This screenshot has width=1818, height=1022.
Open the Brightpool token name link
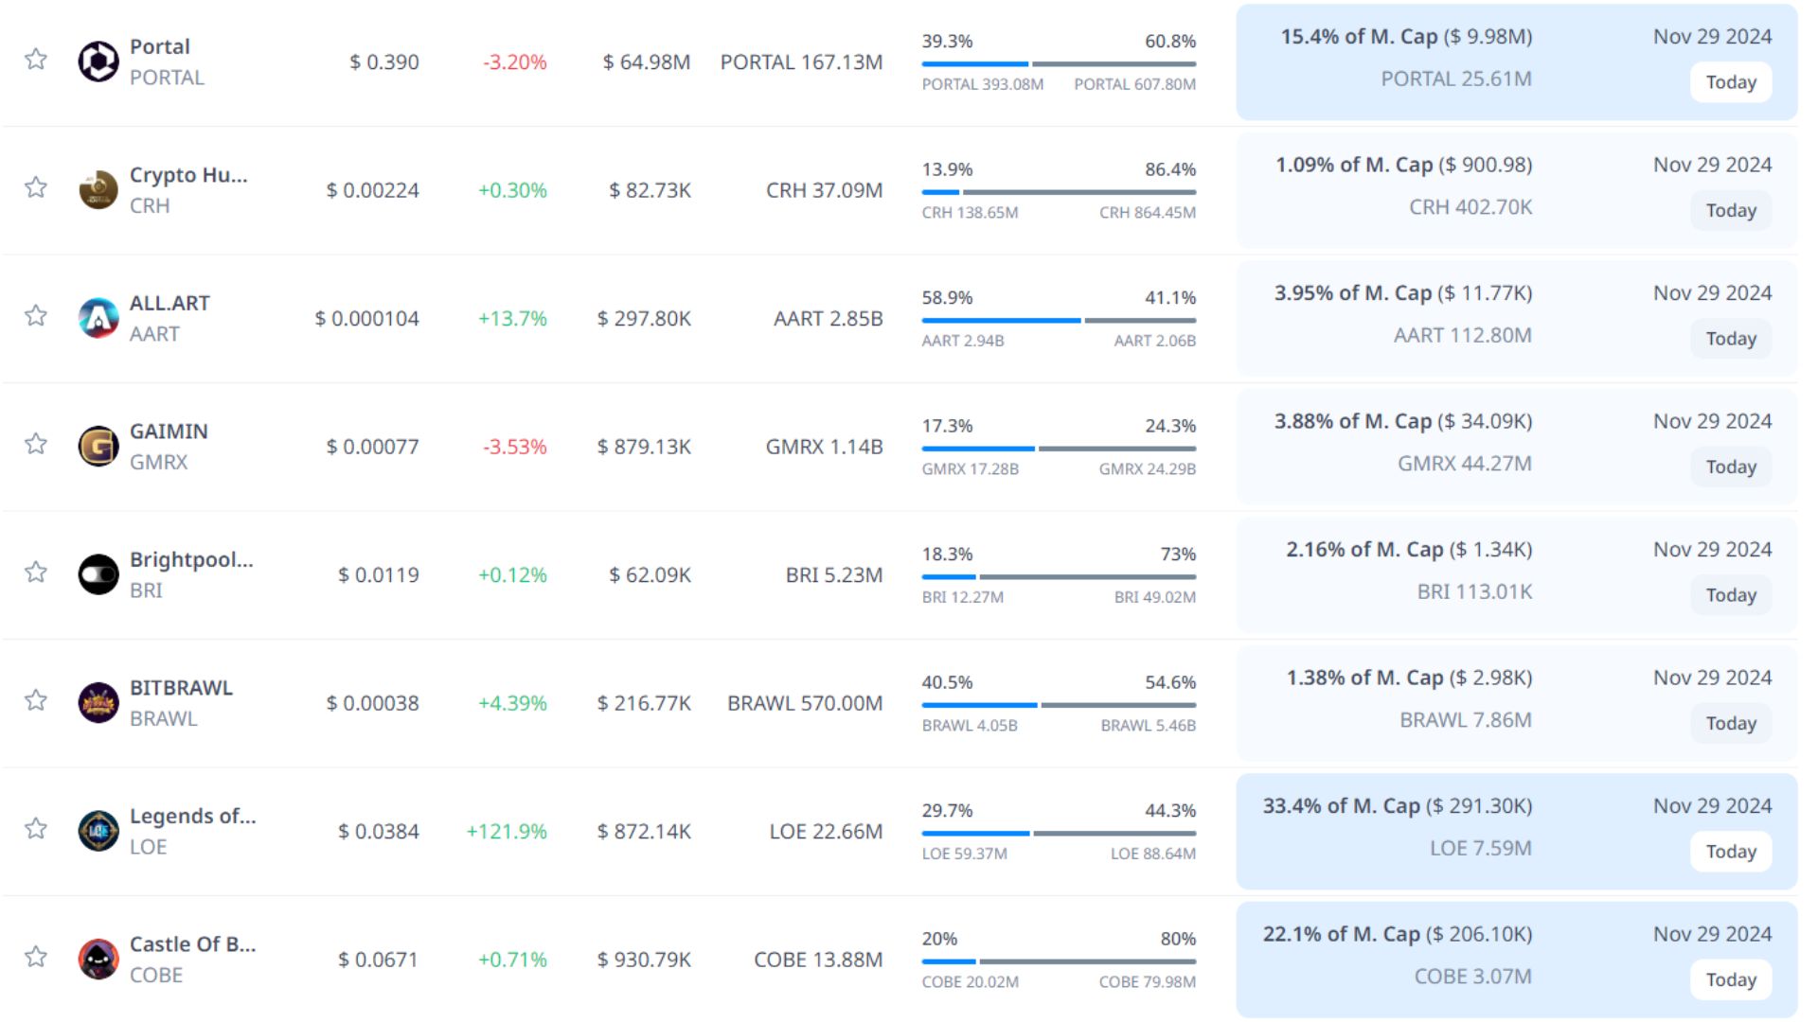191,559
